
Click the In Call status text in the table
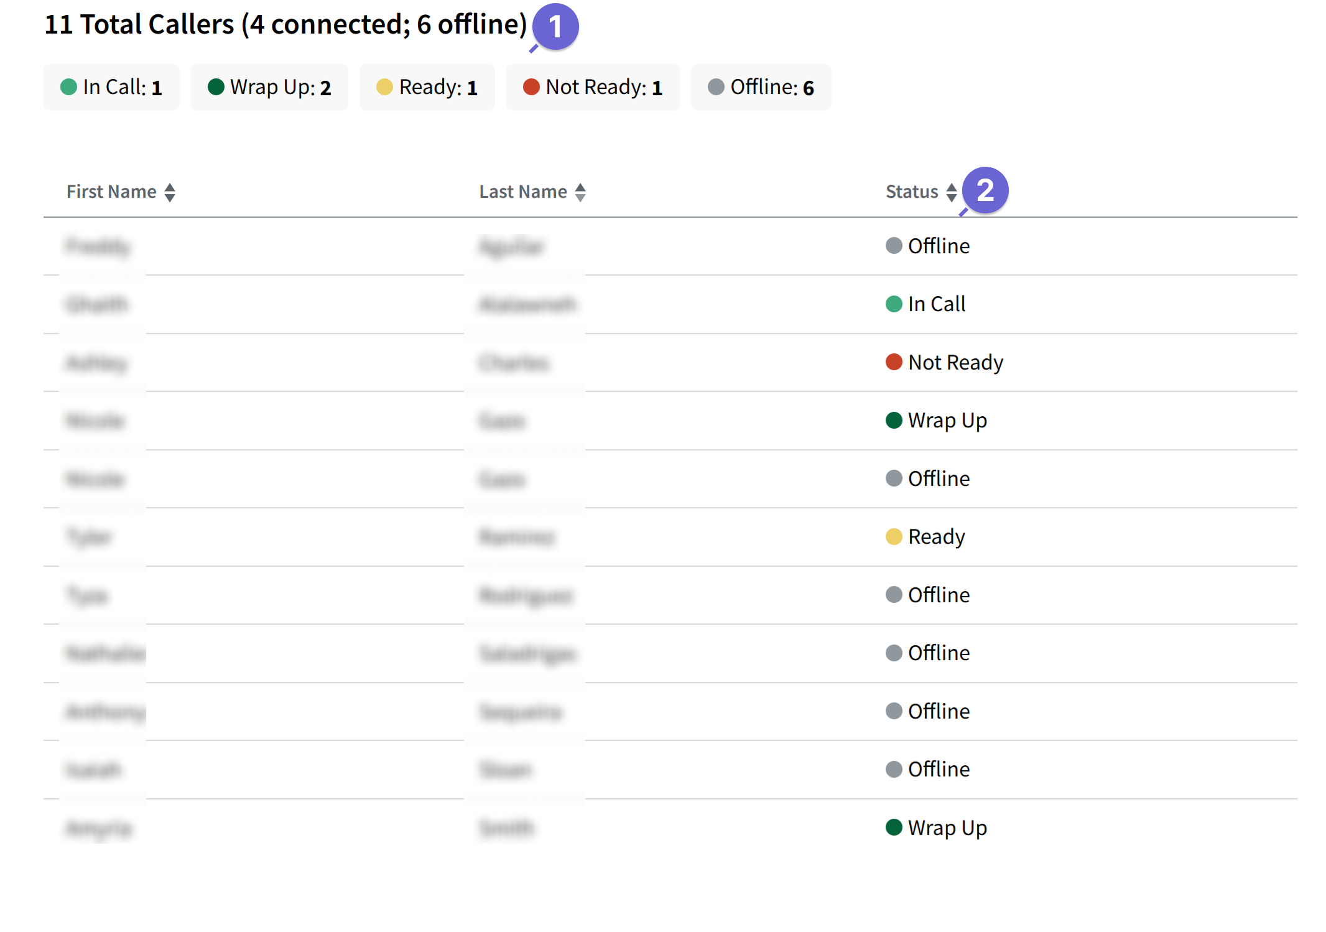point(936,304)
